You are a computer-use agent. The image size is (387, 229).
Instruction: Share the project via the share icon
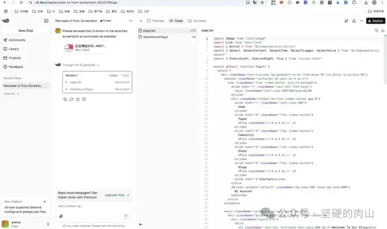354,21
